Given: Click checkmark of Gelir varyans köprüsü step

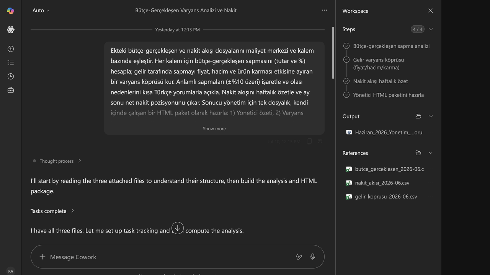Looking at the screenshot, I should tap(346, 60).
